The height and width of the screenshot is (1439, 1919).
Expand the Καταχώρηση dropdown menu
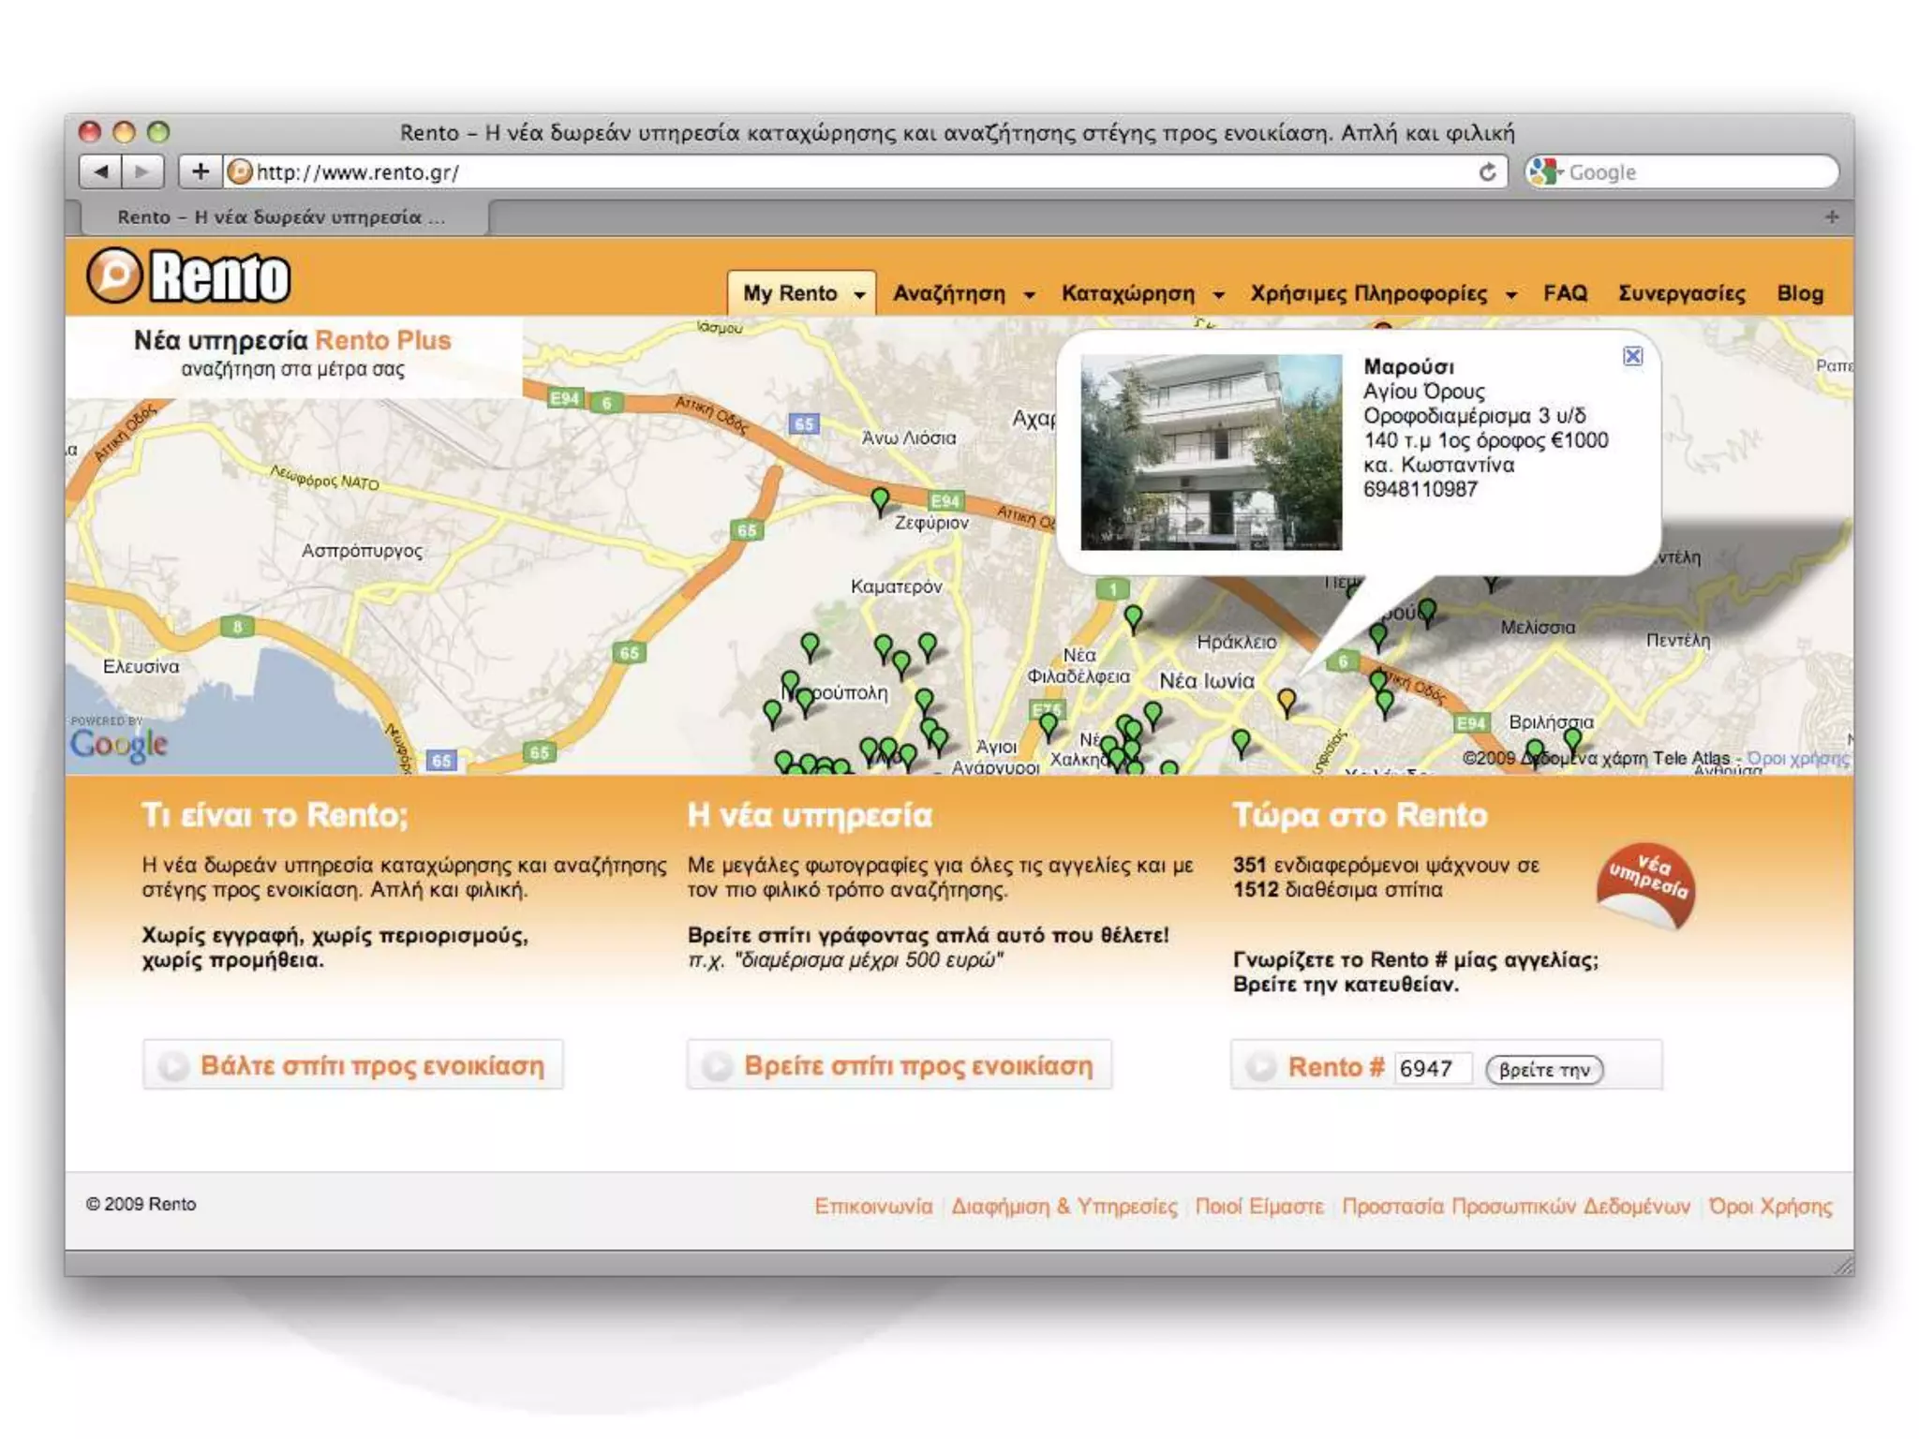(1141, 293)
